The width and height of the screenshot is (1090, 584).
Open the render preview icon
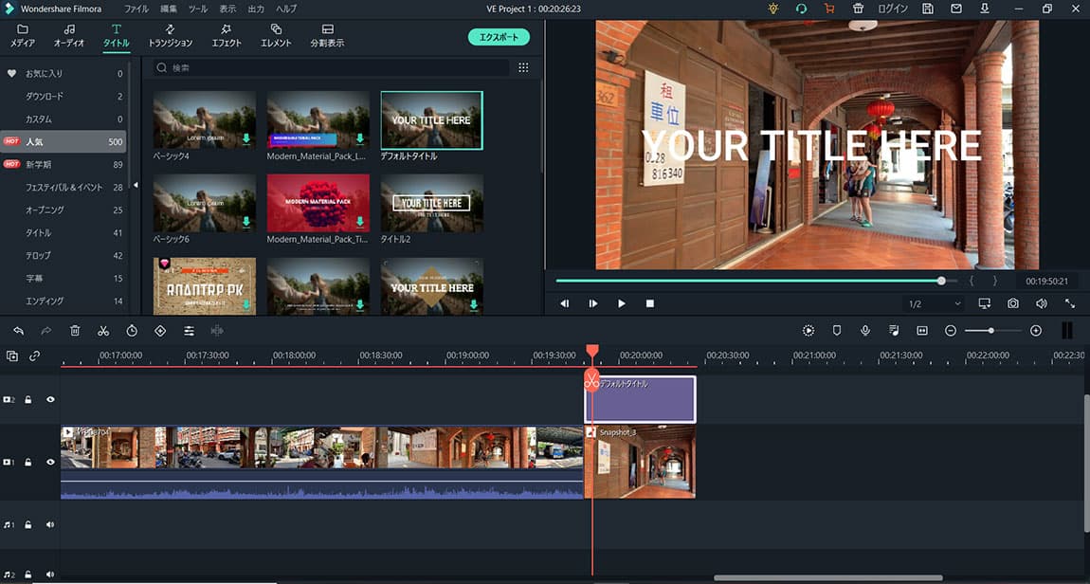point(808,331)
